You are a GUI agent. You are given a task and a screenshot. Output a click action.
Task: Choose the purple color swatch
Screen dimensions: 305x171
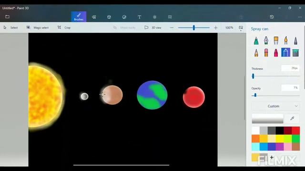[280, 147]
